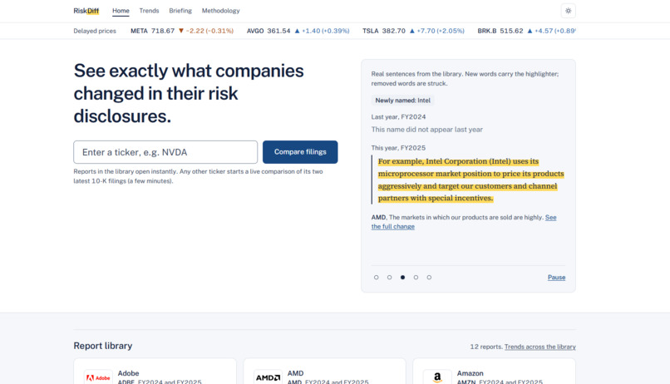Click the AMD logo icon
The image size is (670, 384).
[268, 377]
